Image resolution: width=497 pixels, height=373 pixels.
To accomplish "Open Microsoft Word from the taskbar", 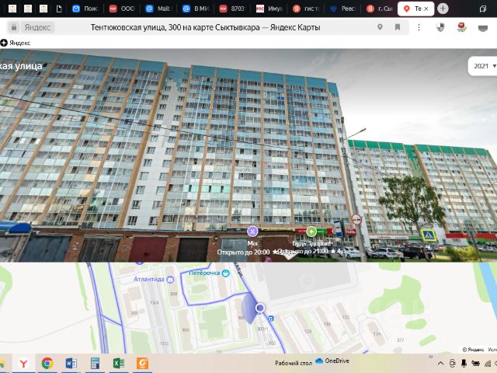I will 71,363.
